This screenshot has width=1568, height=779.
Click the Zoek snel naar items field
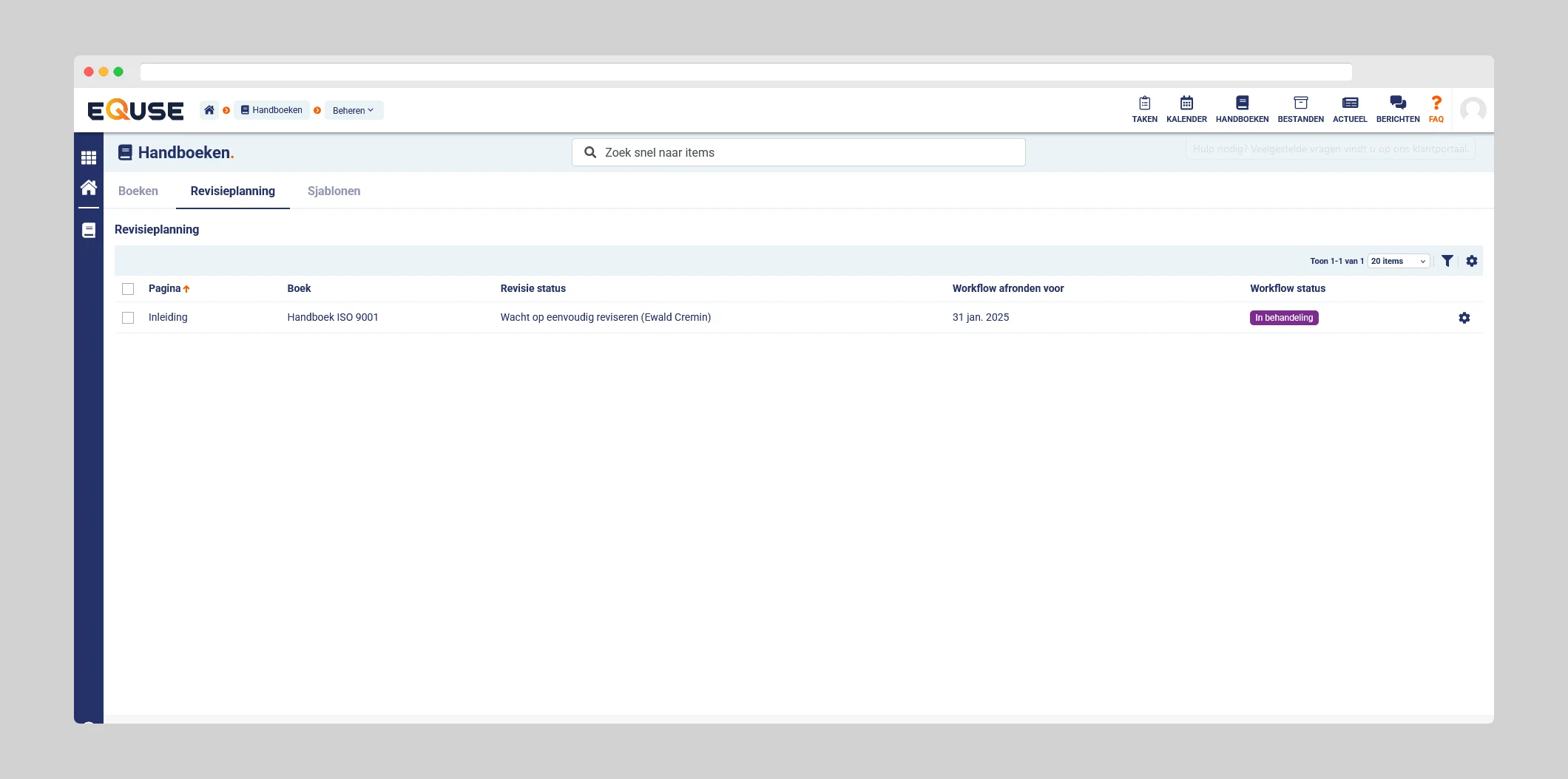click(x=799, y=152)
